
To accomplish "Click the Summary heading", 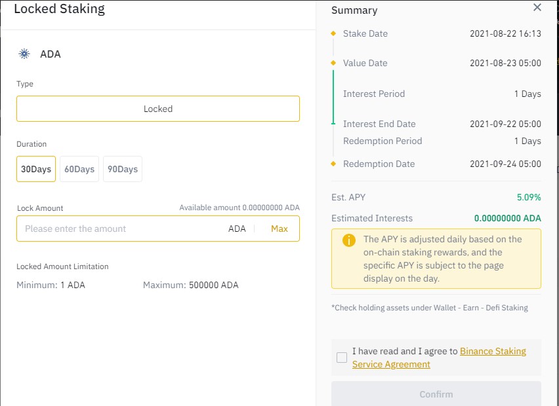I will tap(354, 10).
